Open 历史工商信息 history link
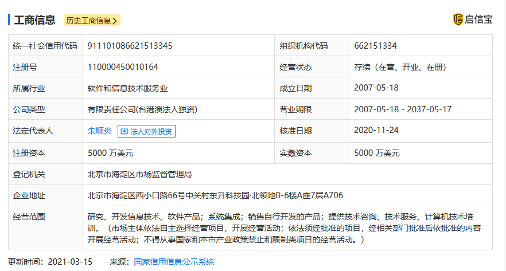This screenshot has width=506, height=271. 92,20
